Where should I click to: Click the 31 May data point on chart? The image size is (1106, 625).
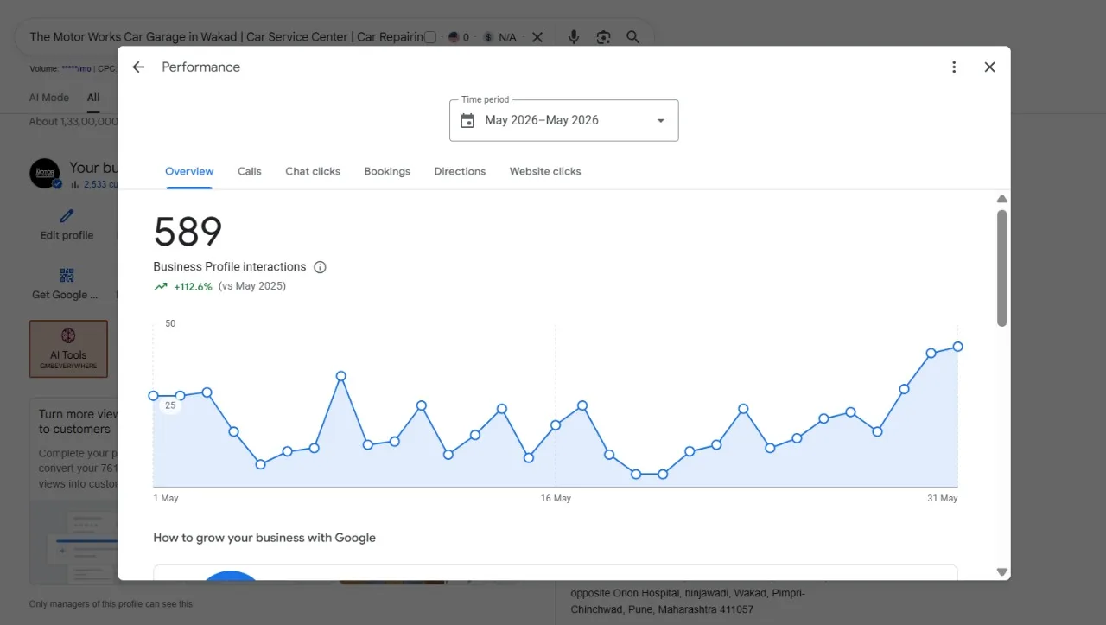point(957,347)
